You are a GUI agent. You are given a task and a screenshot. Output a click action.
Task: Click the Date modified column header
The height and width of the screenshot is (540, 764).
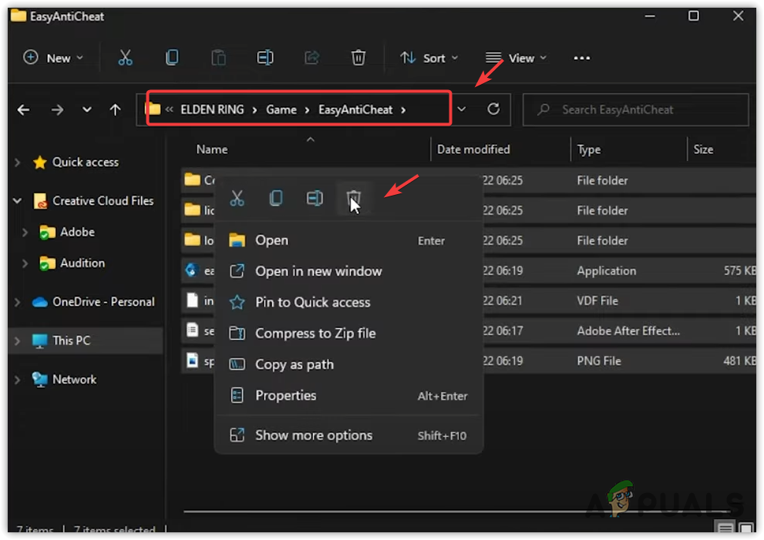[x=473, y=149]
